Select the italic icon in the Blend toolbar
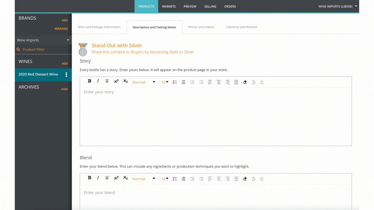The image size is (374, 210). [98, 177]
